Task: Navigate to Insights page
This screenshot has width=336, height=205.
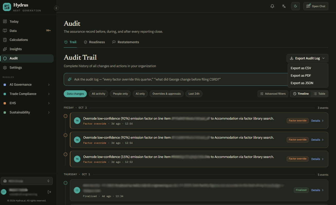Action: [x=27, y=49]
